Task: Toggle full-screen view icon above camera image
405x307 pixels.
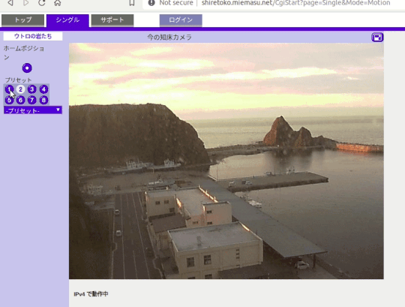Action: pyautogui.click(x=377, y=38)
